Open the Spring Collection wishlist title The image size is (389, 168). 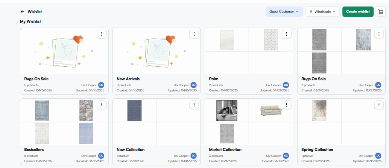coord(317,149)
